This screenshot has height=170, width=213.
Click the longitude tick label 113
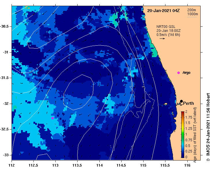55,165
